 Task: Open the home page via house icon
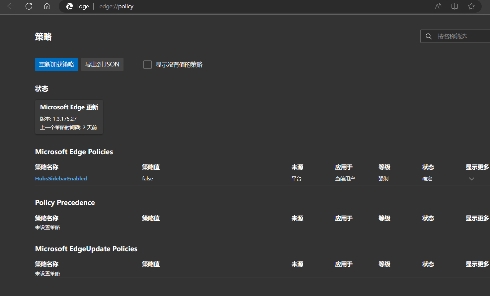tap(47, 6)
